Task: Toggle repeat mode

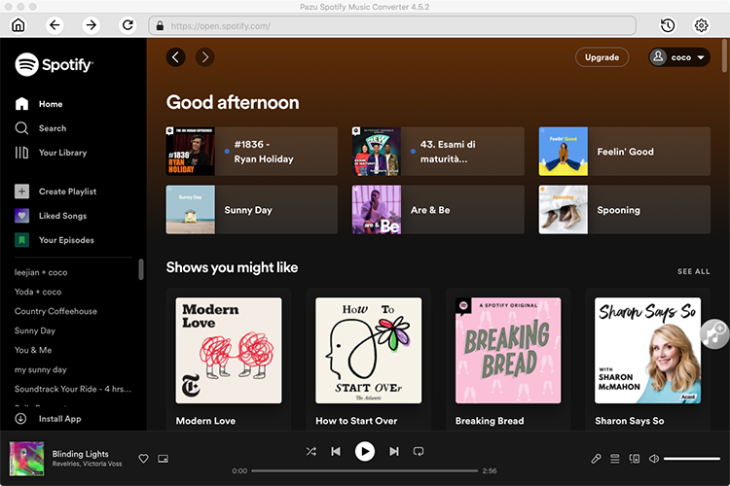Action: pyautogui.click(x=419, y=451)
